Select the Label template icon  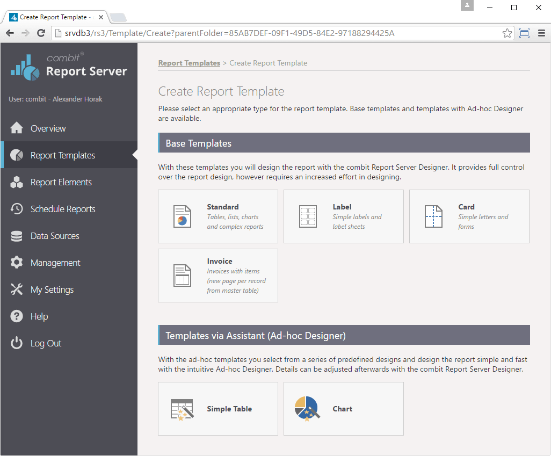[x=308, y=216]
